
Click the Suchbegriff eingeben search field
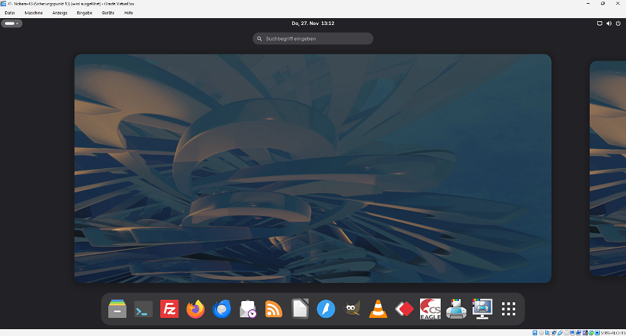click(313, 39)
